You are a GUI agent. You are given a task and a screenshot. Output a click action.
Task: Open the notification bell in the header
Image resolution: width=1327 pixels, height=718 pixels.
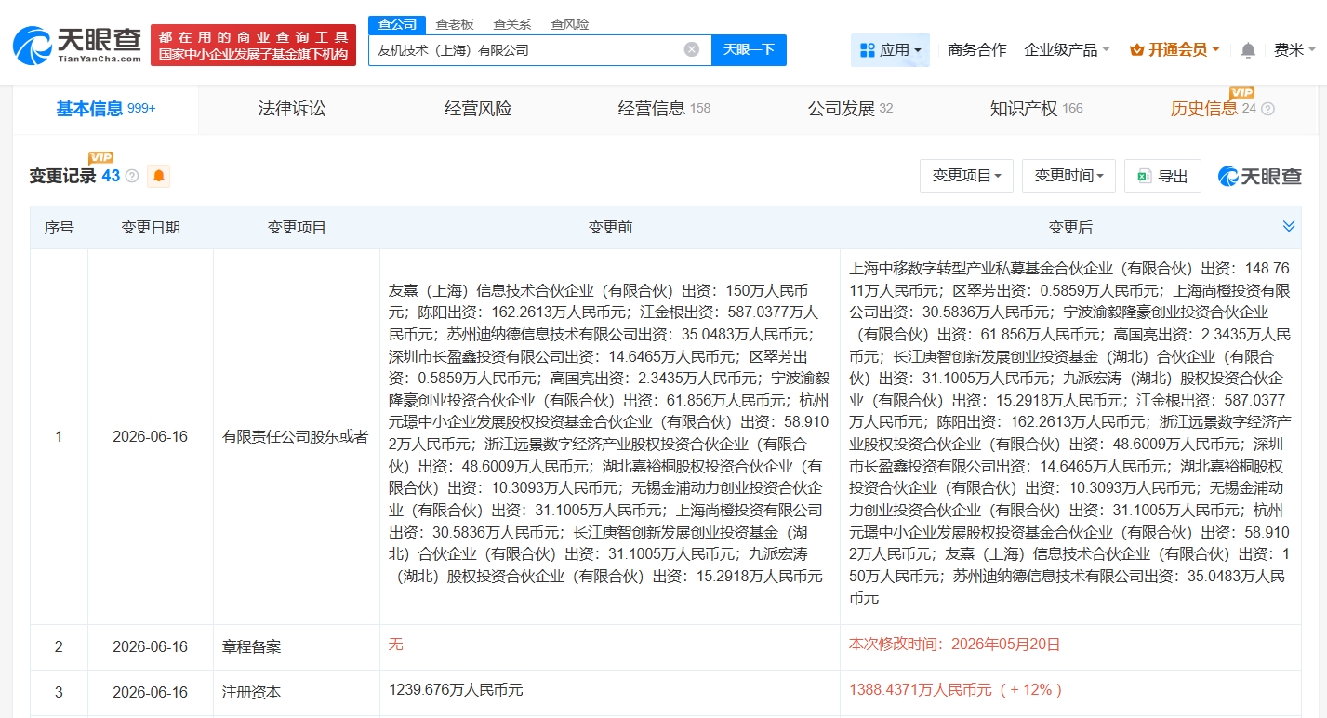coord(1248,50)
